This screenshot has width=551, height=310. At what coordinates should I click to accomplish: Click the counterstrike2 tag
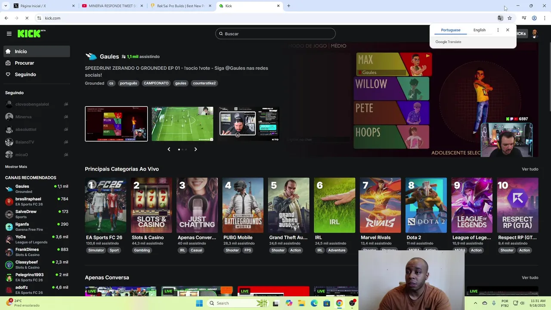point(204,83)
